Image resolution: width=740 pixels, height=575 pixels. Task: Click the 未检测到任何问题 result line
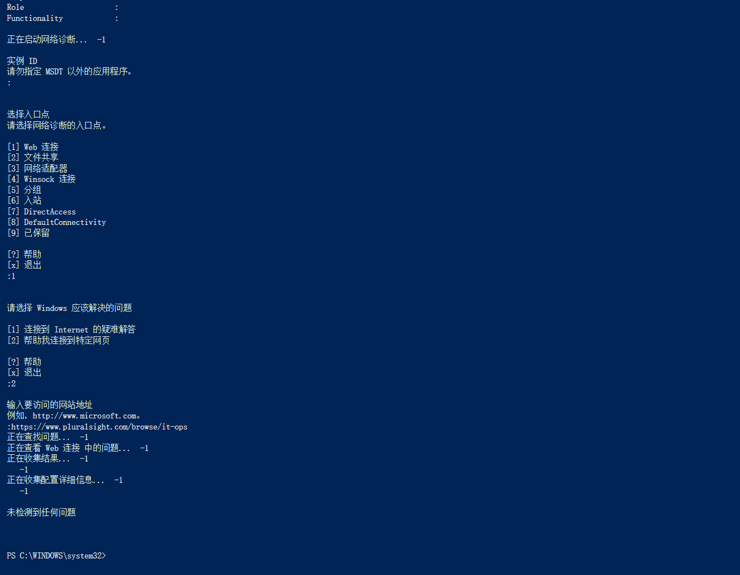pyautogui.click(x=41, y=513)
